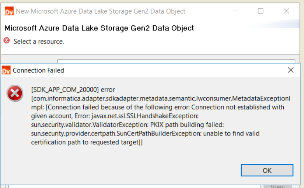This screenshot has width=304, height=188.
Task: Maximize the New Data Object wizard window
Action: coord(260,11)
